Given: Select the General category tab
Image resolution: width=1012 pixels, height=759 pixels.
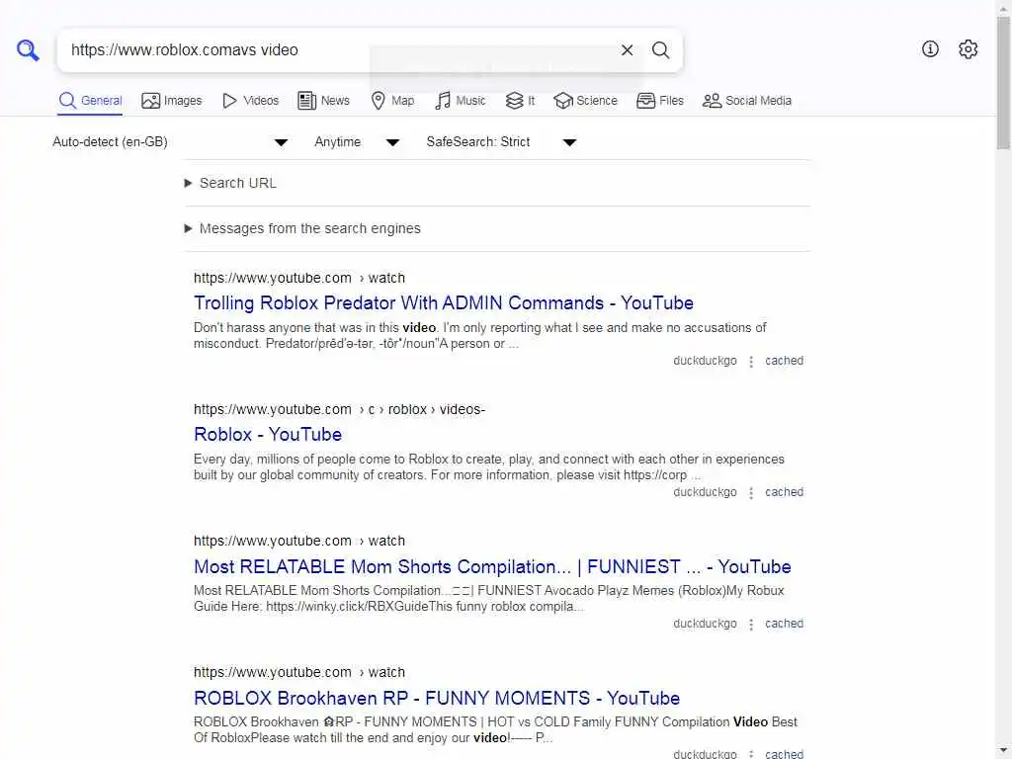Looking at the screenshot, I should (x=90, y=101).
